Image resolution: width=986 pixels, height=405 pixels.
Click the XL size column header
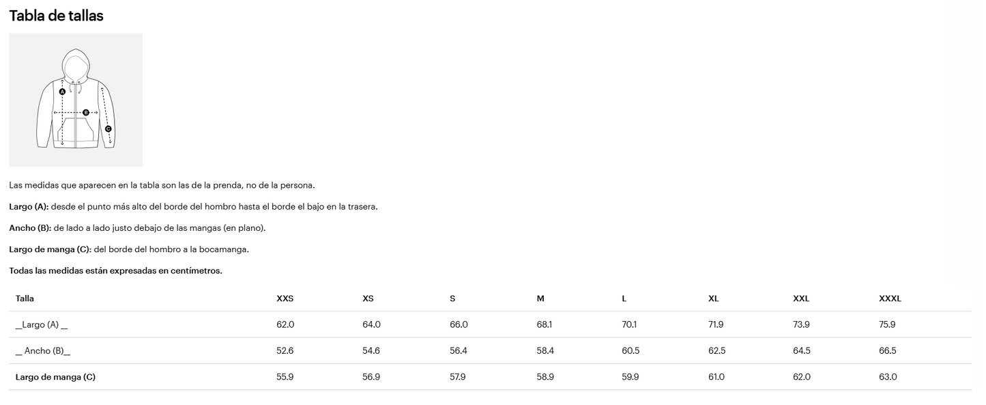pyautogui.click(x=713, y=298)
